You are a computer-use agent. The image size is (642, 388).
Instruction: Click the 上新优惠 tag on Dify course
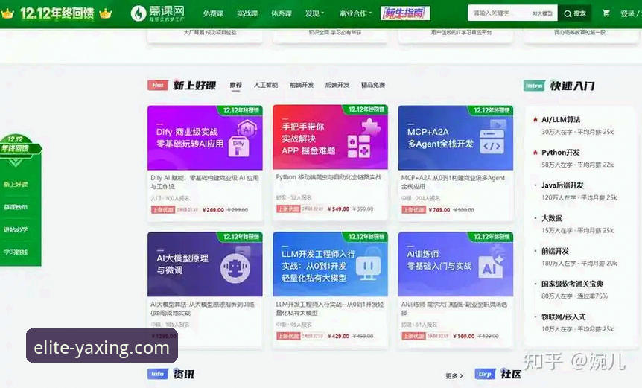162,209
